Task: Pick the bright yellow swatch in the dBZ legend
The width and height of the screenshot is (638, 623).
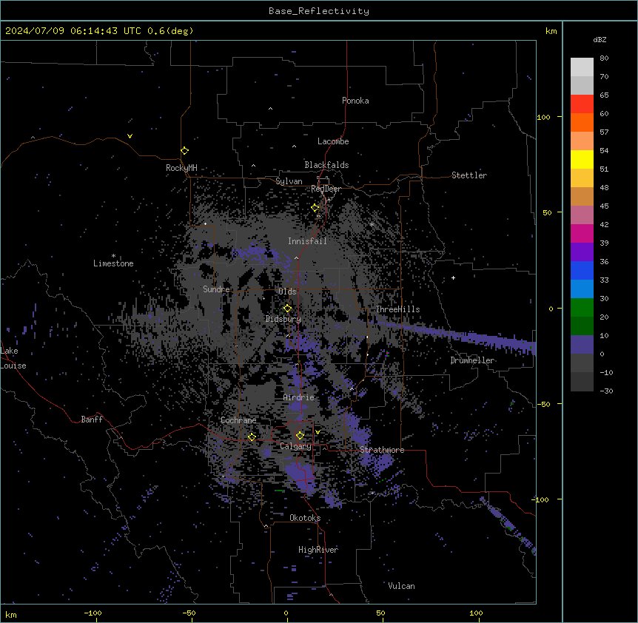Action: point(582,160)
